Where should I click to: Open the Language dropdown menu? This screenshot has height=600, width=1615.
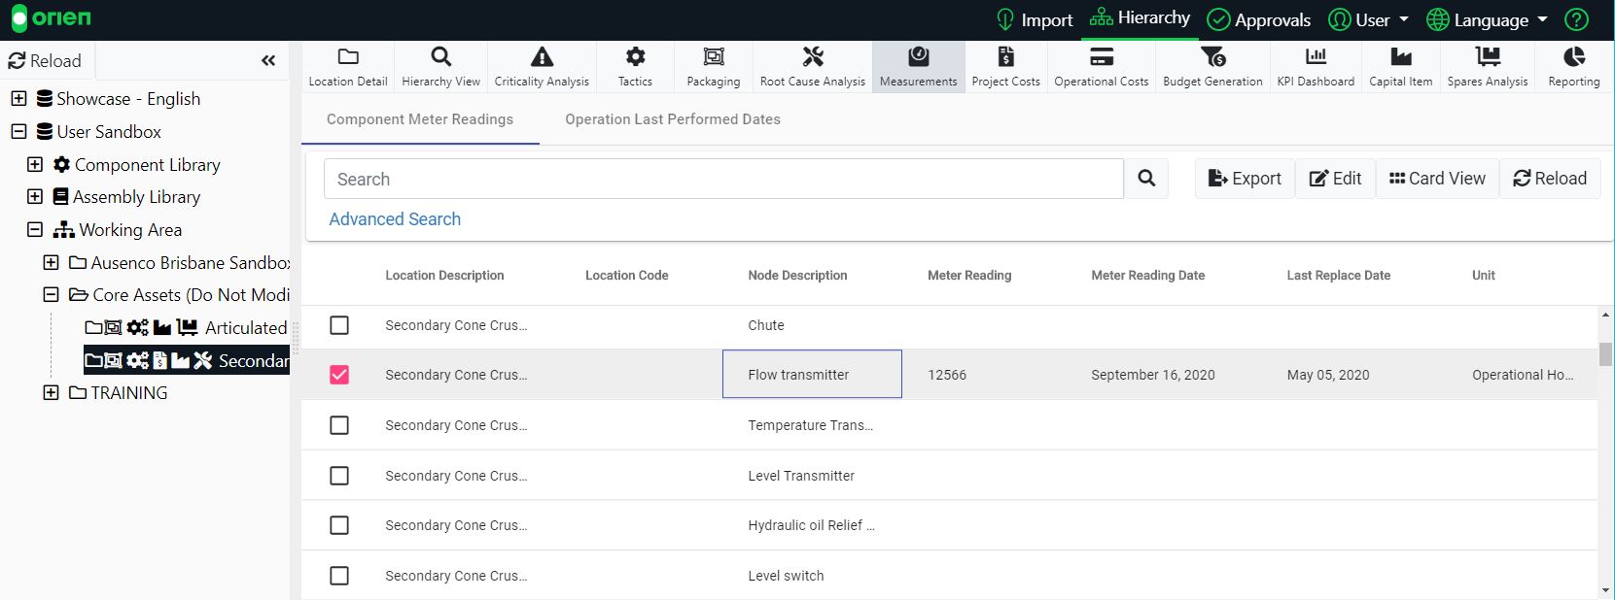point(1487,20)
